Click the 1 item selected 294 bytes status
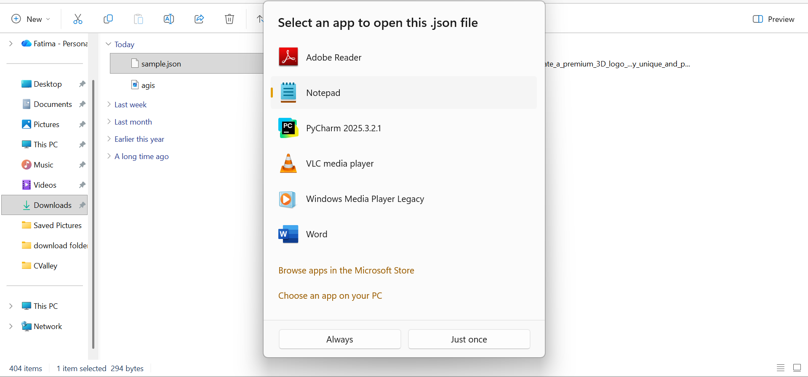 (100, 369)
